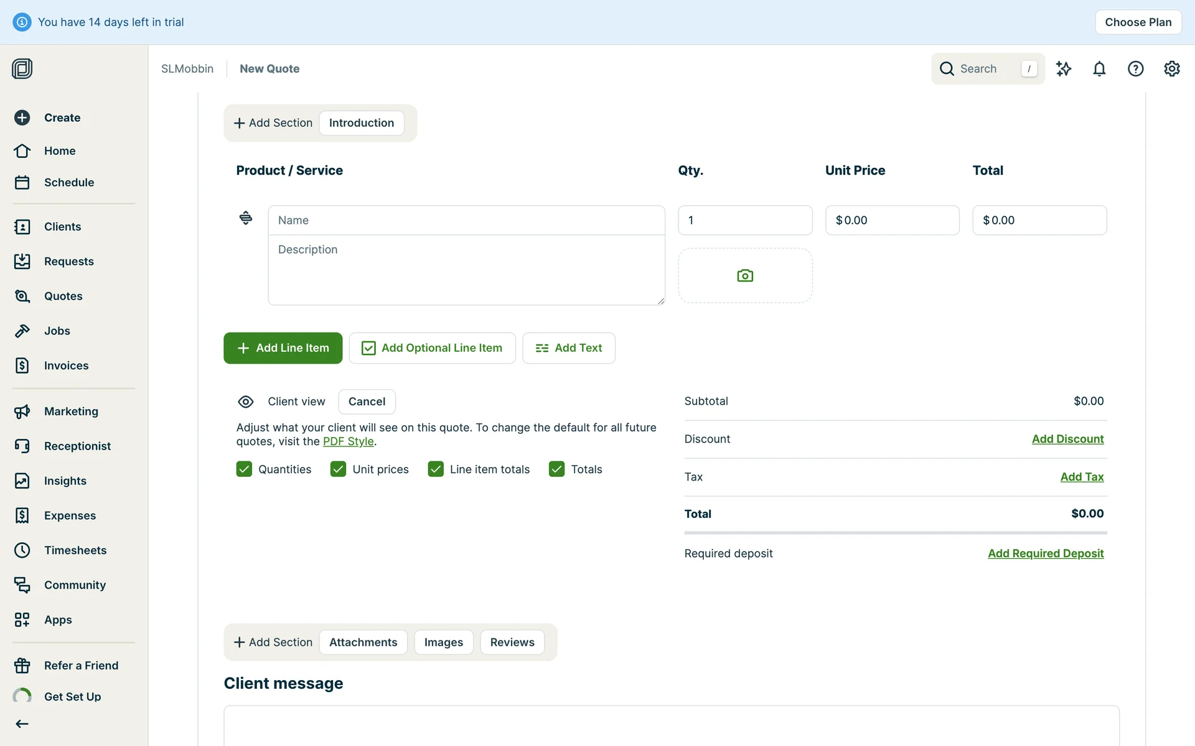Open settings gear icon
The width and height of the screenshot is (1195, 746).
1171,68
